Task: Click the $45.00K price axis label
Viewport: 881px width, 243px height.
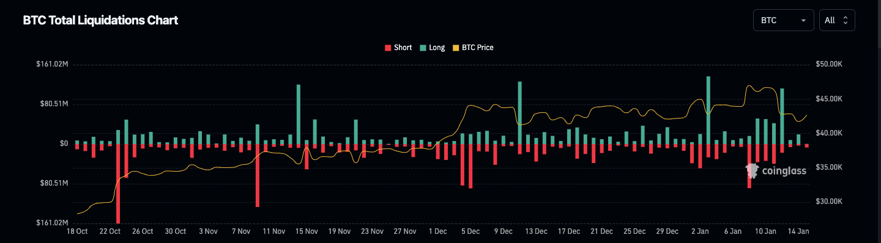Action: [x=829, y=98]
